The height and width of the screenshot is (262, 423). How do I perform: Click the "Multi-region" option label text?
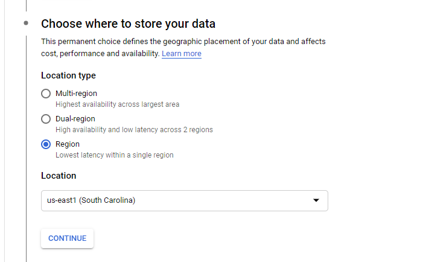click(x=76, y=94)
